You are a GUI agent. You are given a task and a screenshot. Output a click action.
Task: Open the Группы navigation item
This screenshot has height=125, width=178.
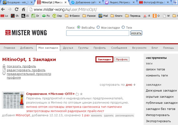click(83, 48)
